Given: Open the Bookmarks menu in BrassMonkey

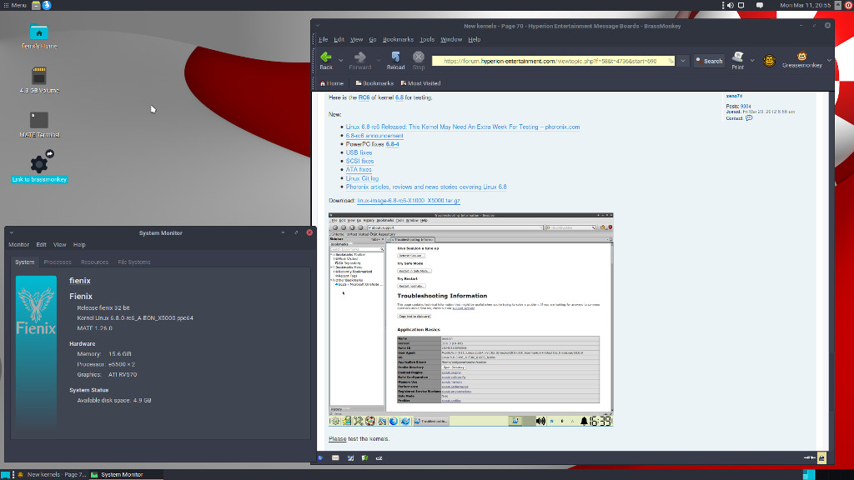Looking at the screenshot, I should pos(398,40).
